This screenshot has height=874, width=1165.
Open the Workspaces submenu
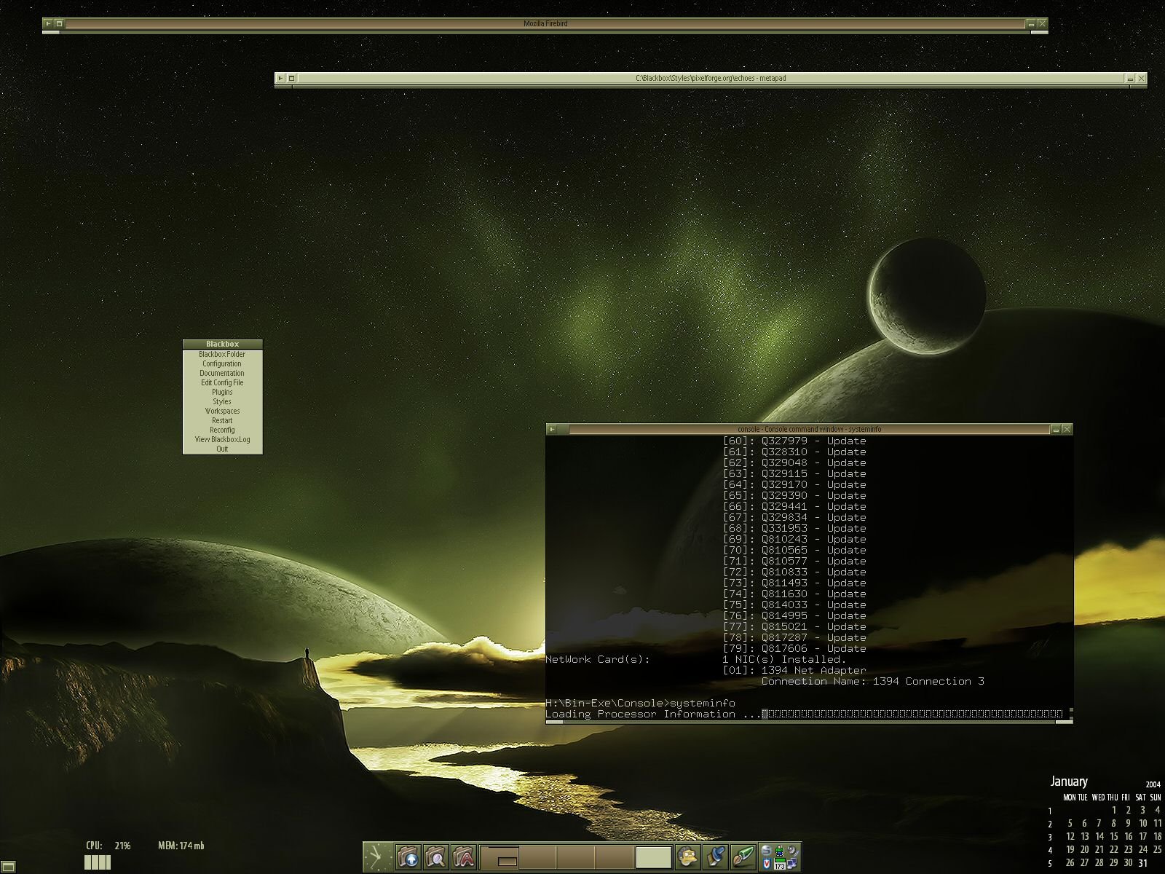222,411
